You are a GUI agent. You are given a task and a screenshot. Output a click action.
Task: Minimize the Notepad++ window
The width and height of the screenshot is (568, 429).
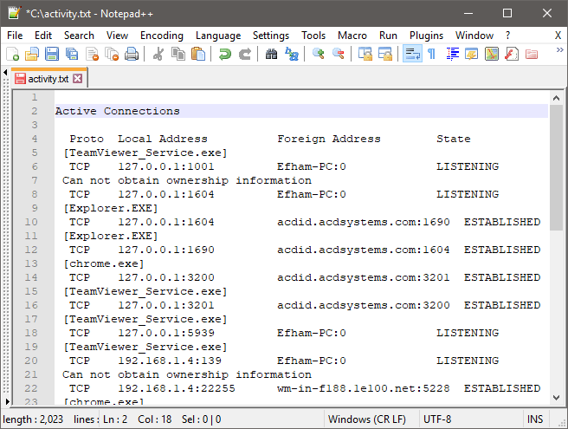[x=468, y=13]
